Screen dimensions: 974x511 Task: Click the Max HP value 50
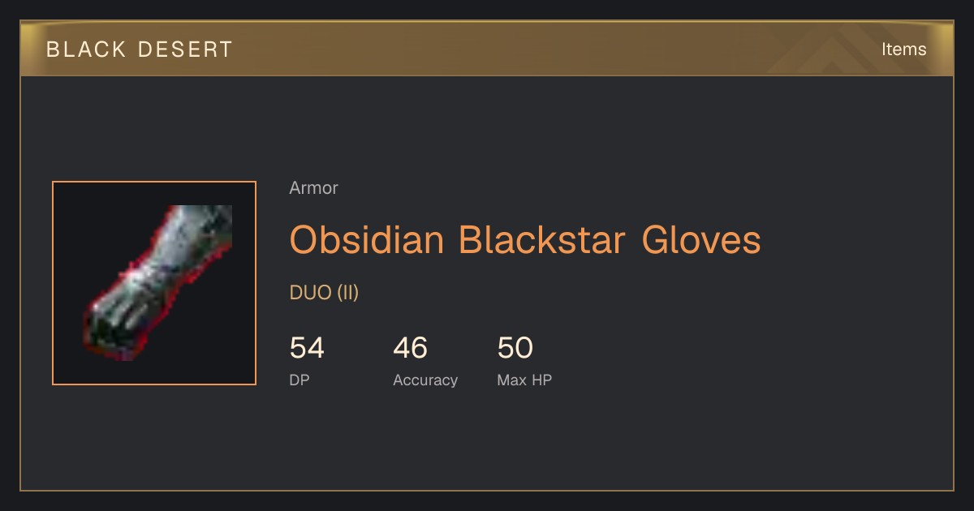(x=515, y=348)
